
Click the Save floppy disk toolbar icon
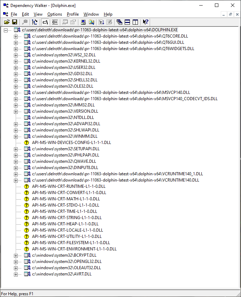click(x=15, y=22)
